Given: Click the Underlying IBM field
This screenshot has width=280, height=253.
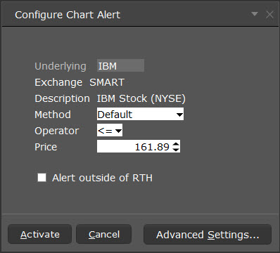Looking at the screenshot, I should 120,65.
